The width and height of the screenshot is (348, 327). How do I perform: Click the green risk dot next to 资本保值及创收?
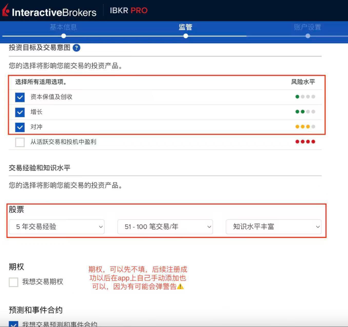pyautogui.click(x=297, y=97)
